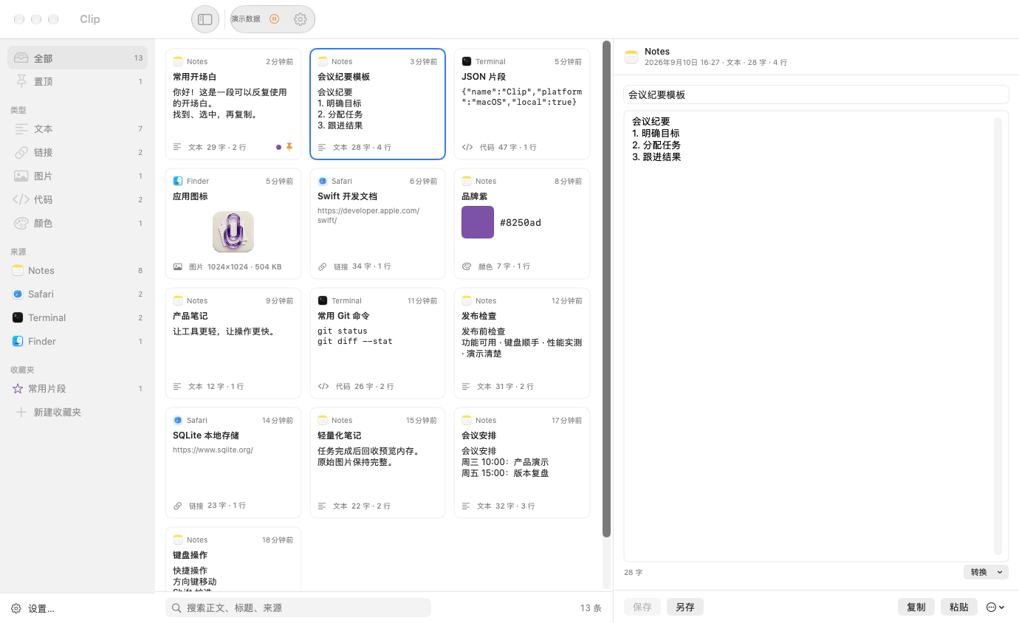This screenshot has width=1019, height=623.
Task: Filter by 文本 text type icon
Action: [x=21, y=128]
